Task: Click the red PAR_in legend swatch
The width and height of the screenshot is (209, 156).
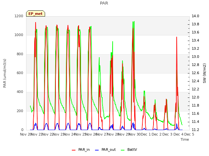Action: 74,150
